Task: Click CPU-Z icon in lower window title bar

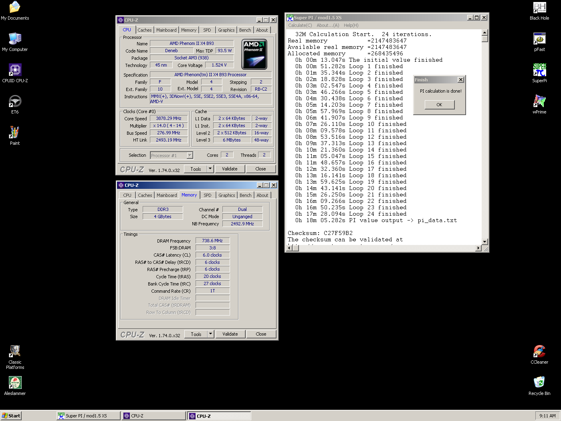Action: coord(121,185)
